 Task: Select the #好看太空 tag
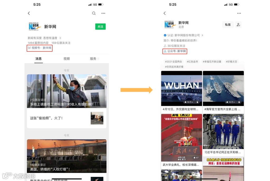click(x=231, y=62)
